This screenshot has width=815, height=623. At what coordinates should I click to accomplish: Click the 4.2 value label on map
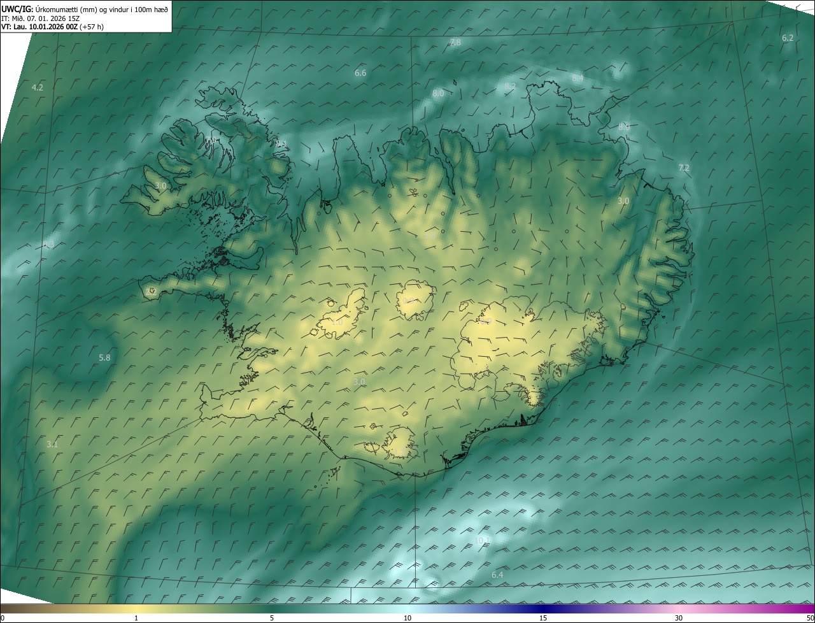pos(38,87)
